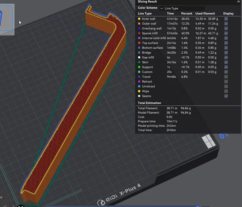Click the Display column header
This screenshot has height=207, width=242.
[x=228, y=14]
